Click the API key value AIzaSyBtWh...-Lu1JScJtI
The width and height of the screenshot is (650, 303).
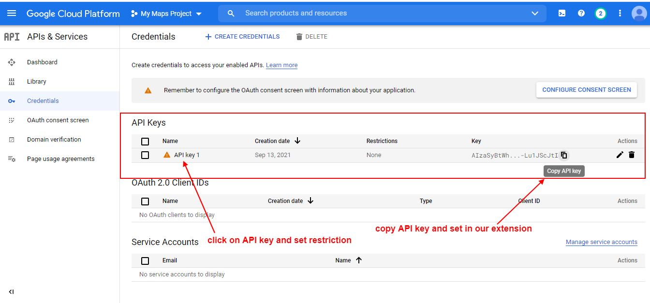coord(515,156)
